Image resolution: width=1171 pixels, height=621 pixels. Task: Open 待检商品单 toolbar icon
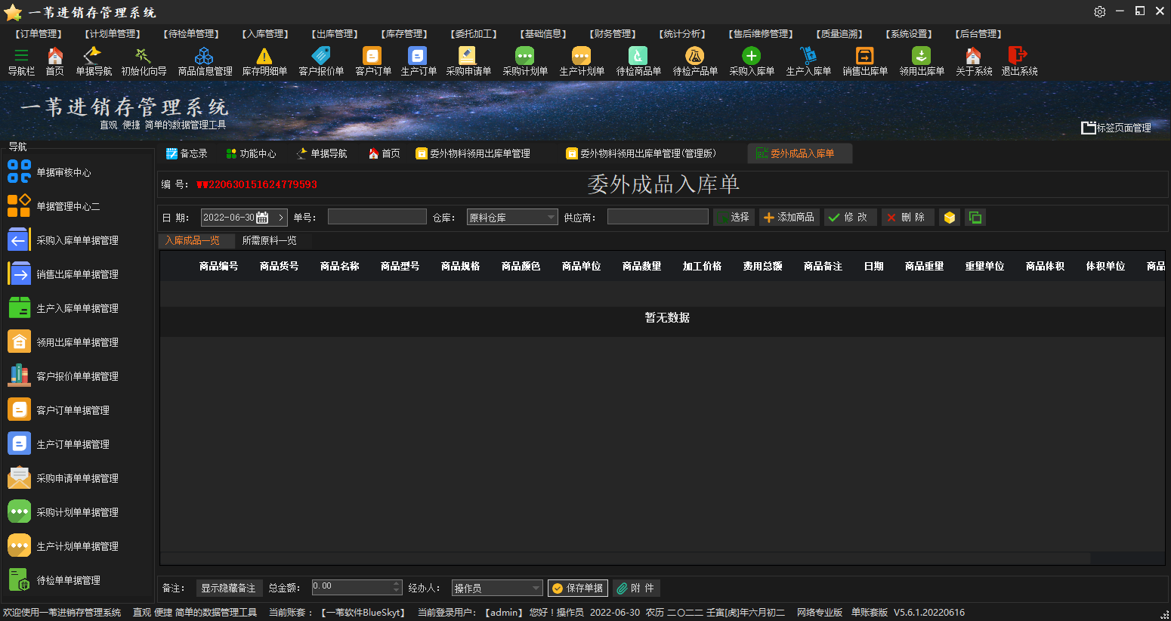tap(638, 55)
